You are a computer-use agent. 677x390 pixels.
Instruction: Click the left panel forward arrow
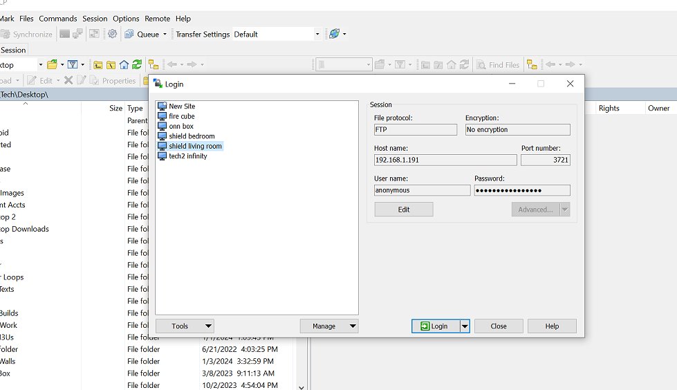[x=192, y=64]
